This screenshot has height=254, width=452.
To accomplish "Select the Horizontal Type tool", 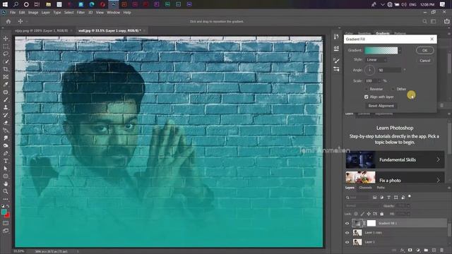I will [x=6, y=161].
